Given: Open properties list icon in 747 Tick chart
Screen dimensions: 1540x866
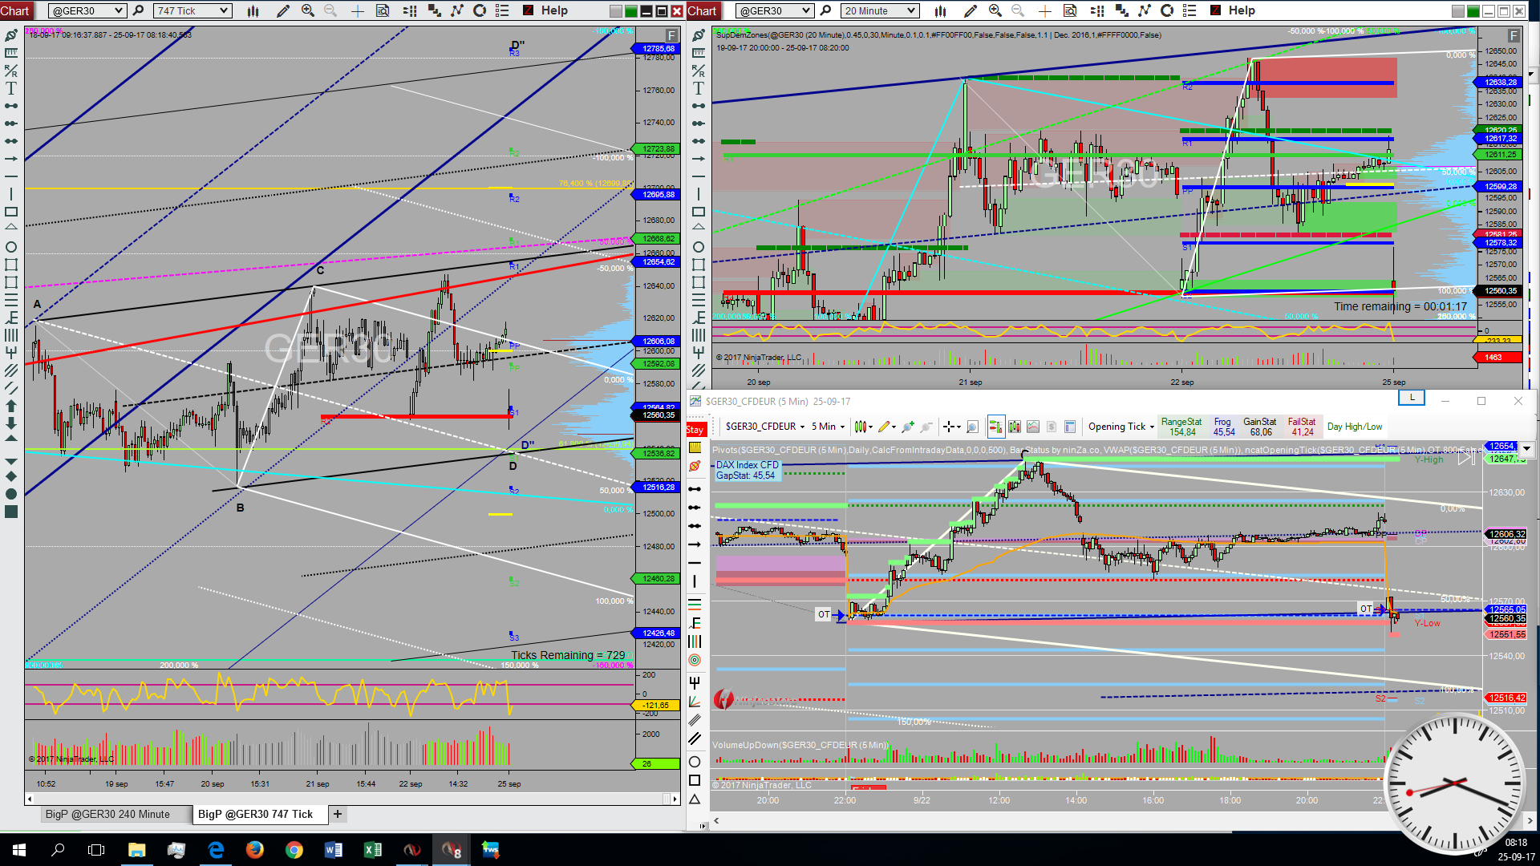Looking at the screenshot, I should 502,10.
